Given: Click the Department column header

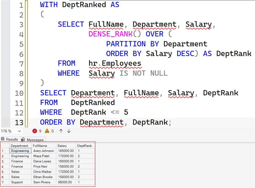Looking at the screenshot, I should coord(20,146).
